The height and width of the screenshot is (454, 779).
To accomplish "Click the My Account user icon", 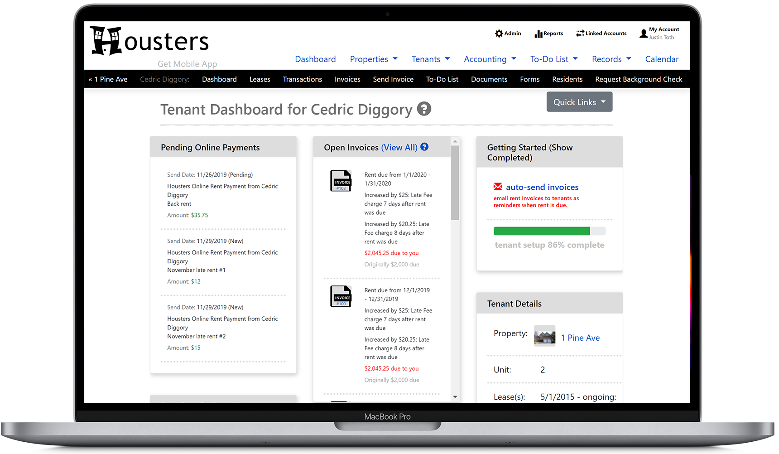I will pos(644,33).
